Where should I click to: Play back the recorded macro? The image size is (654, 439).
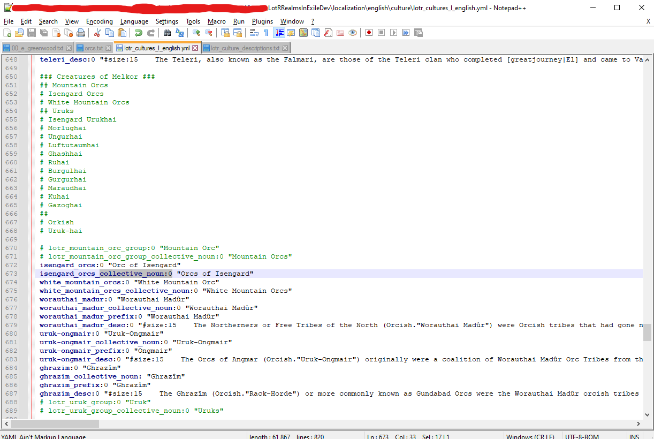[x=393, y=33]
